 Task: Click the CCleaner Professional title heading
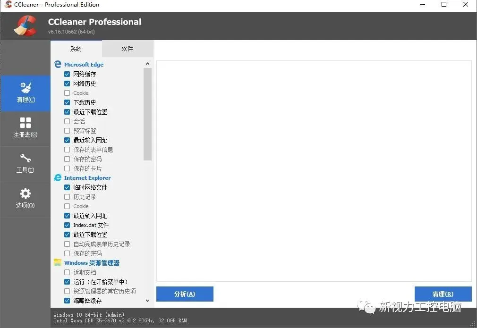point(94,22)
